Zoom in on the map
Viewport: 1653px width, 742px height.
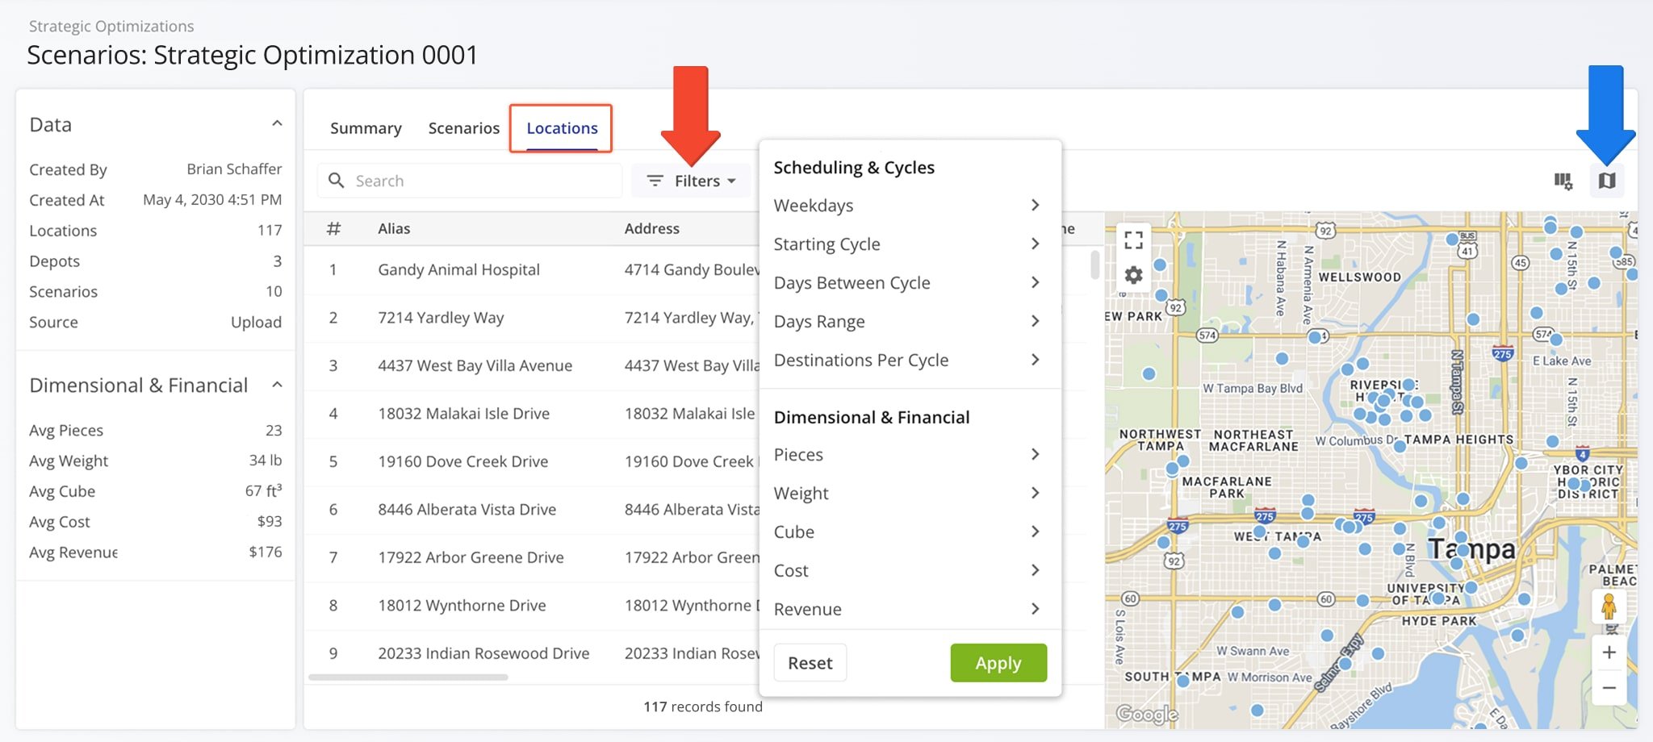click(x=1609, y=652)
